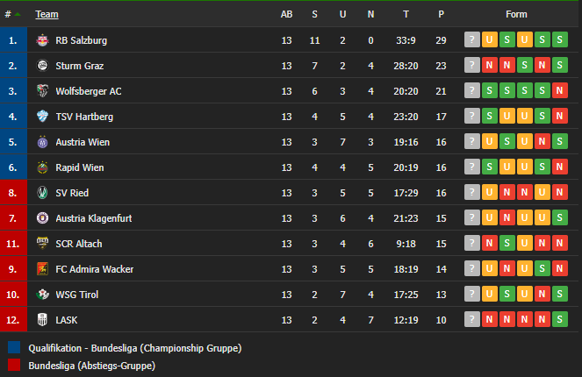Click the red Abstiegs-Gruppe legend swatch
The width and height of the screenshot is (582, 377).
[x=14, y=365]
